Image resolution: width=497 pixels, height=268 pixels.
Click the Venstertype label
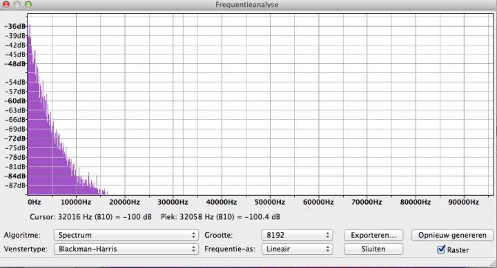pos(26,249)
